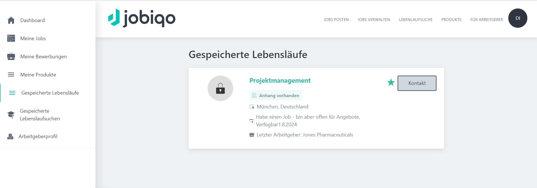
Task: Click the graduation cap Lebenslaufsuchen icon
Action: [11, 115]
